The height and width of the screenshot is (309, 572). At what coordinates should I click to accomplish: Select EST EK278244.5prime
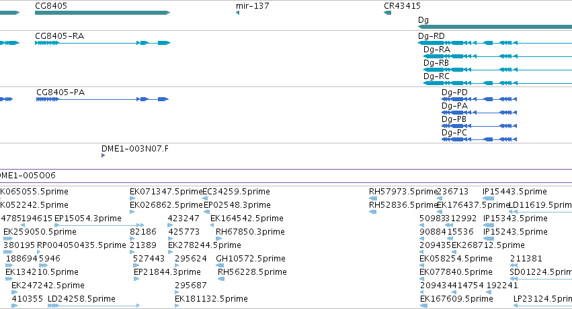(204, 245)
